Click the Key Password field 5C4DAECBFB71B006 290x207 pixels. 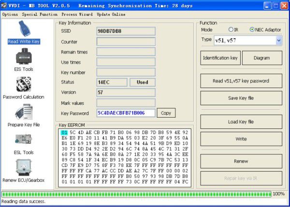[x=126, y=113]
